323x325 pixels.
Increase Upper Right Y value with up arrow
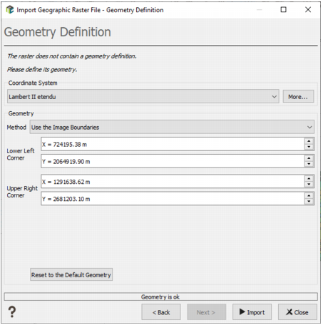point(309,196)
